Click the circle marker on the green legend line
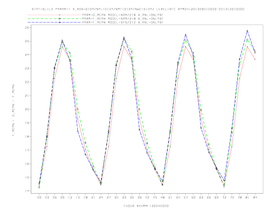Image resolution: width=278 pixels, height=215 pixels. (60, 19)
